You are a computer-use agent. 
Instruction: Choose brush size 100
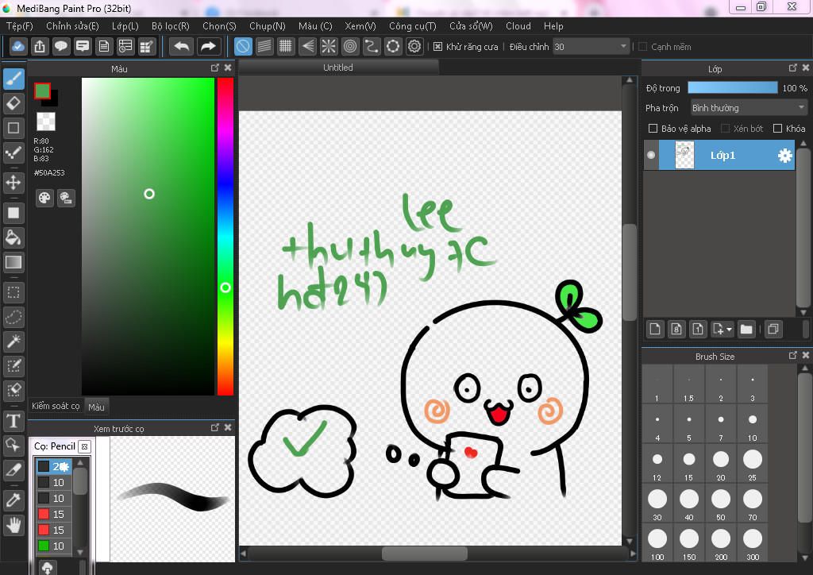[657, 544]
